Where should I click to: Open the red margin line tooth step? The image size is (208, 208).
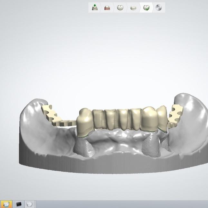[x=107, y=8]
